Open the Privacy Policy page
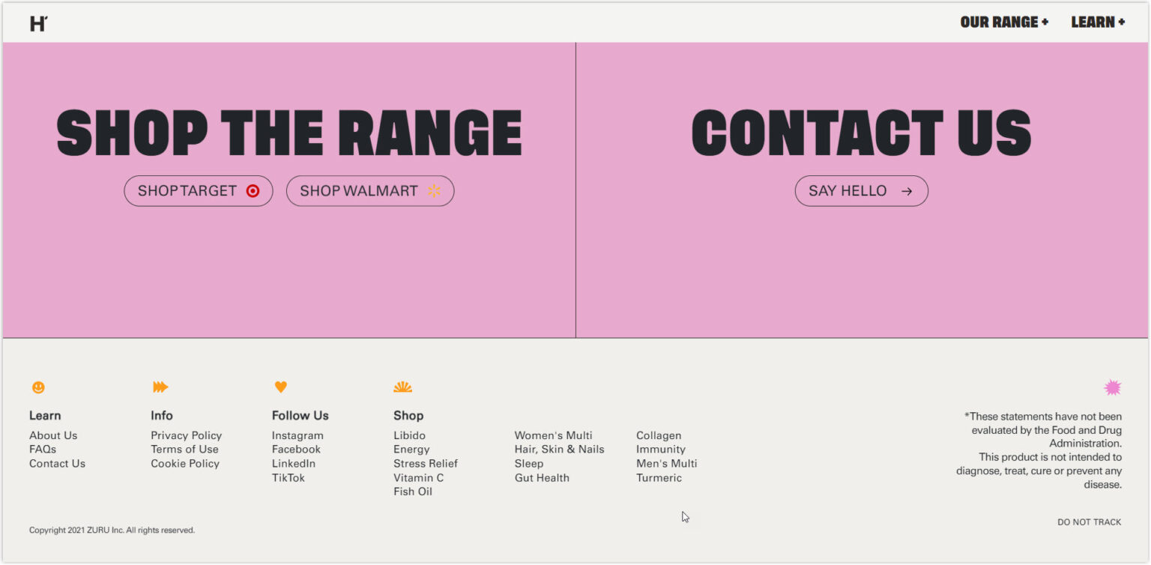Viewport: 1151px width, 565px height. pyautogui.click(x=186, y=435)
